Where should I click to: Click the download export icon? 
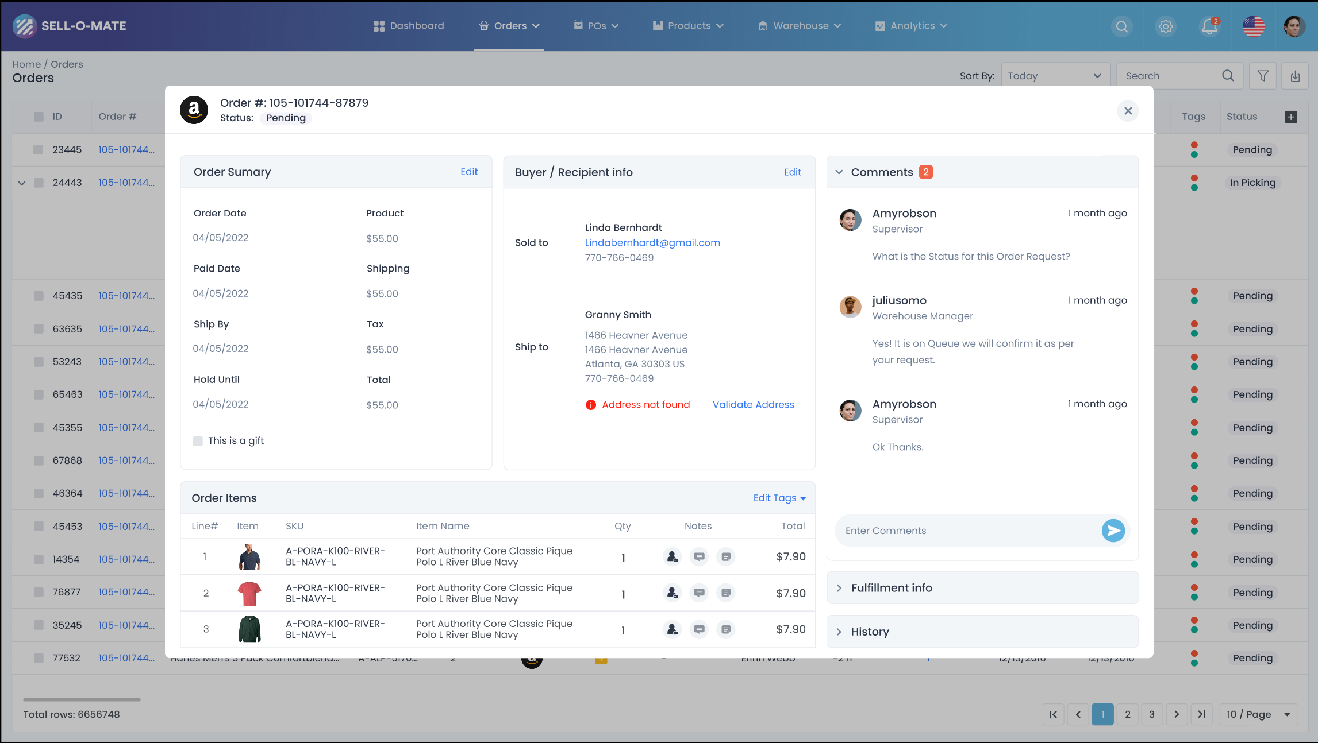(1295, 76)
